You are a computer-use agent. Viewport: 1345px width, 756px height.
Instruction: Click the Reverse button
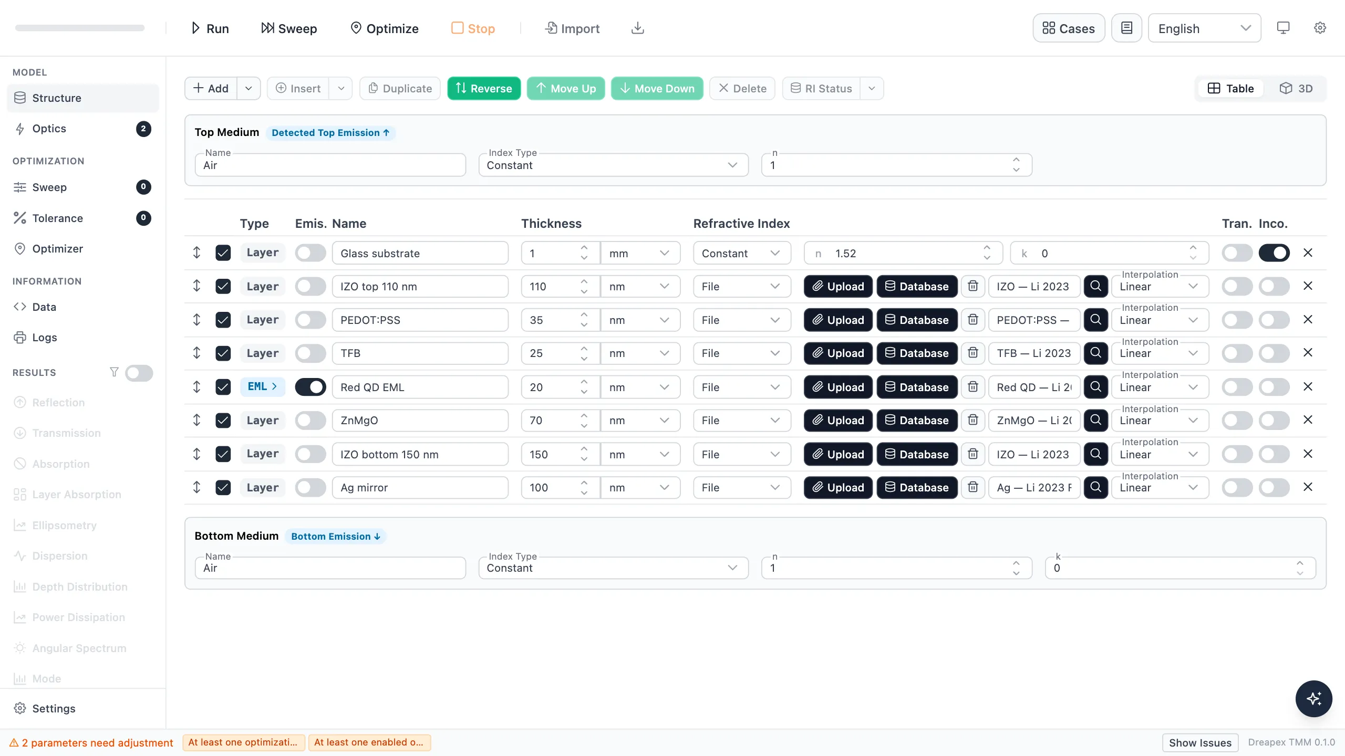pos(483,88)
